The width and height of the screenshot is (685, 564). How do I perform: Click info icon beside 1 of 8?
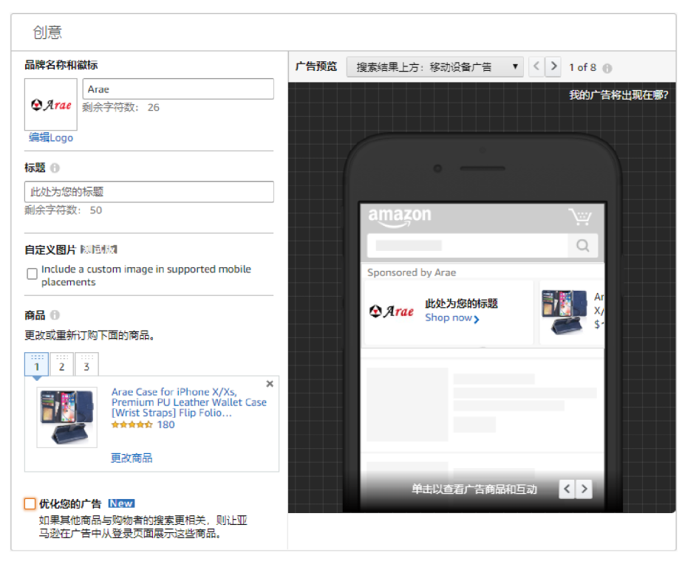point(607,68)
